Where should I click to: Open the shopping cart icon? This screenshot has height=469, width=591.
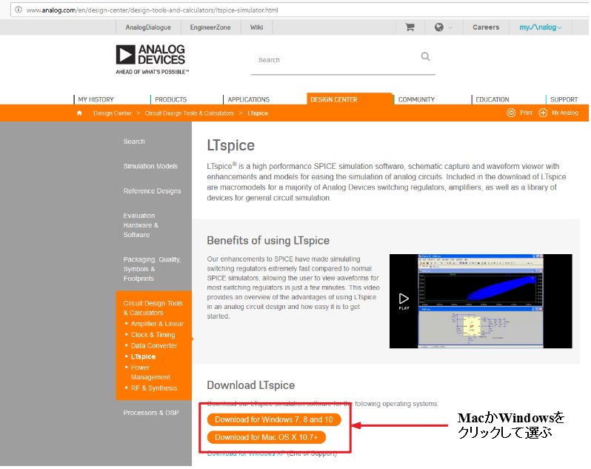click(x=410, y=27)
